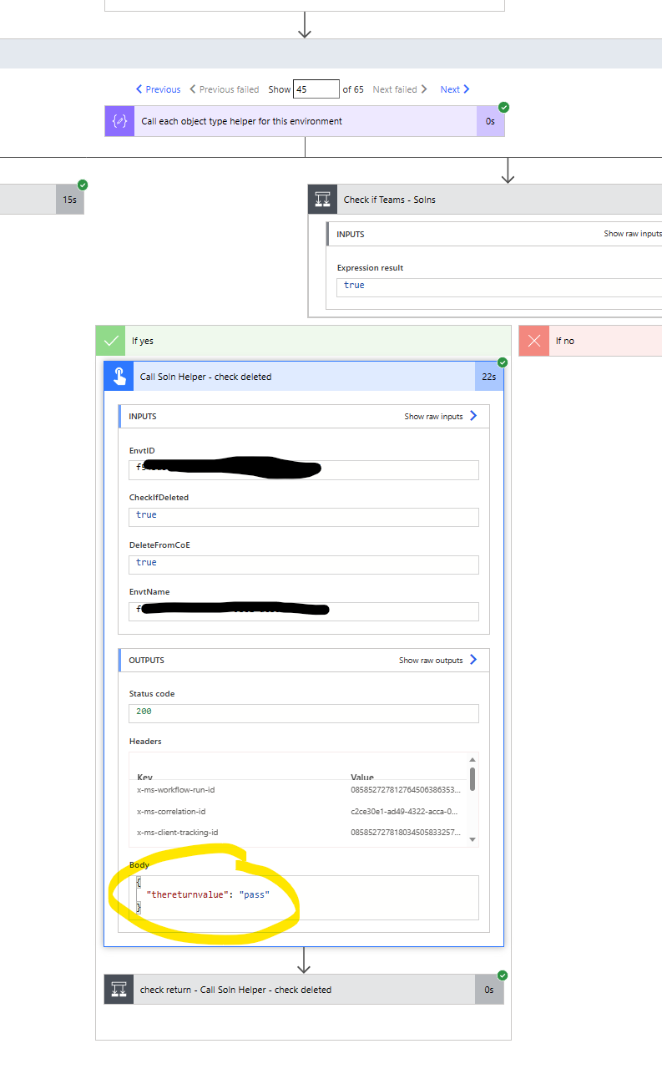The height and width of the screenshot is (1079, 662).
Task: Click the headers table scroll down arrow
Action: click(x=472, y=839)
